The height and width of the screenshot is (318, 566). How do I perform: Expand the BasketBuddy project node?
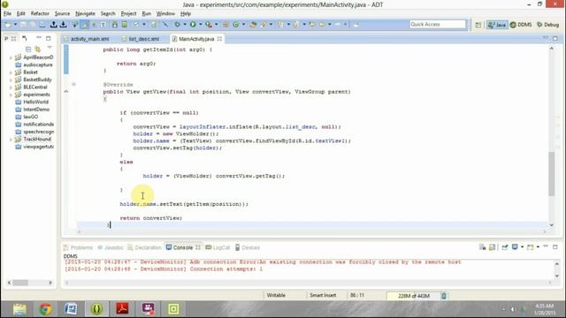pos(11,79)
